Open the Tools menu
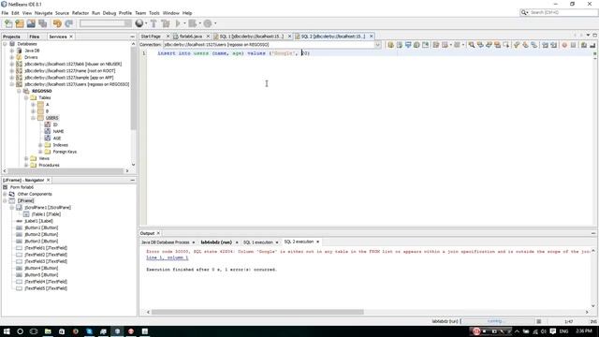 pyautogui.click(x=153, y=13)
